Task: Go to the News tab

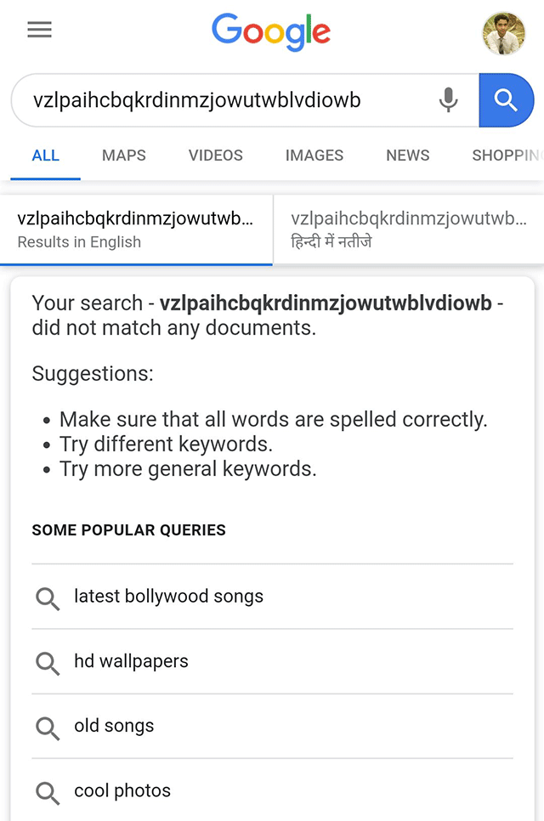Action: [408, 156]
